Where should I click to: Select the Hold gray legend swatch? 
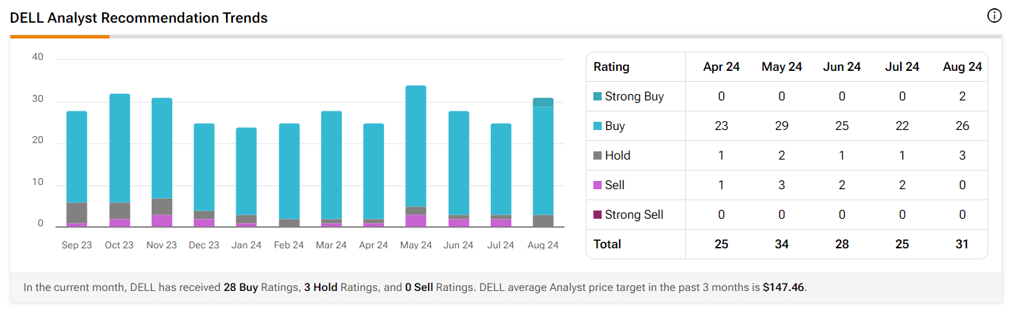tap(597, 155)
